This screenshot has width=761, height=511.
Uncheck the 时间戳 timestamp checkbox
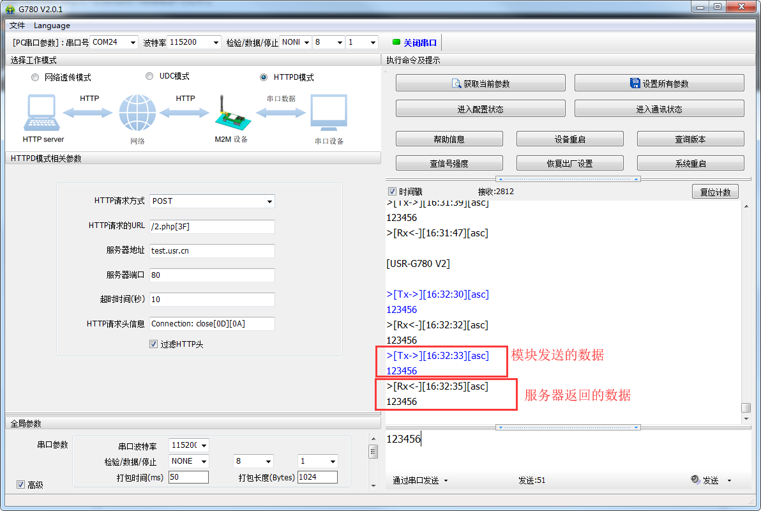click(392, 192)
